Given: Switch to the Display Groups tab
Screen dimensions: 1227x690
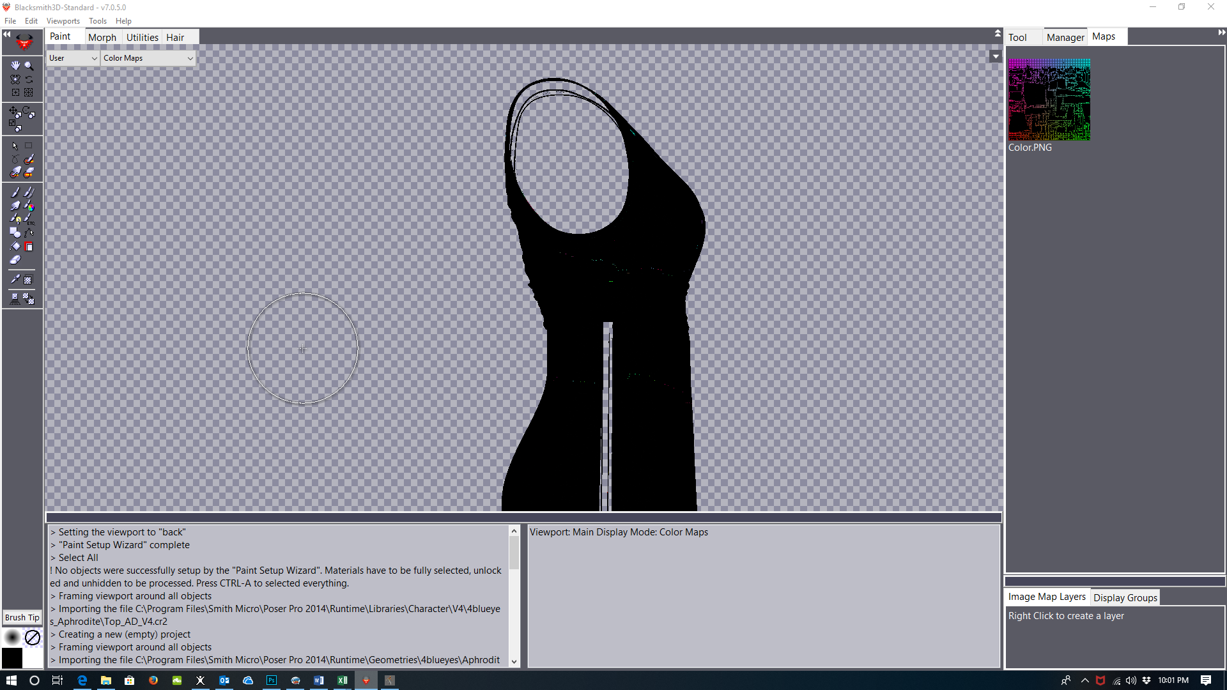Looking at the screenshot, I should 1125,597.
